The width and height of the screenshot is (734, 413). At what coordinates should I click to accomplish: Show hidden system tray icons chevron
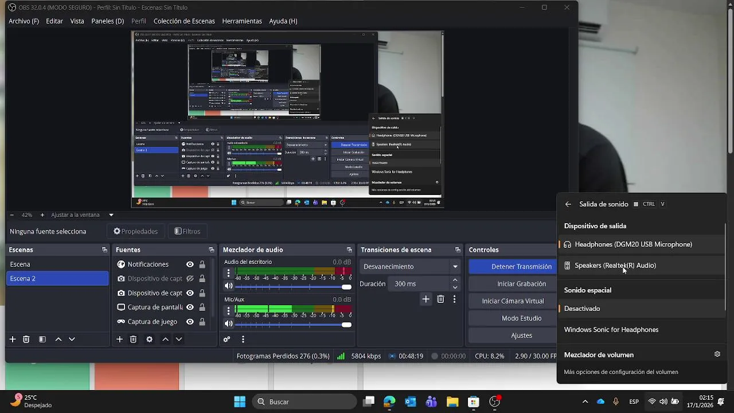pos(585,402)
